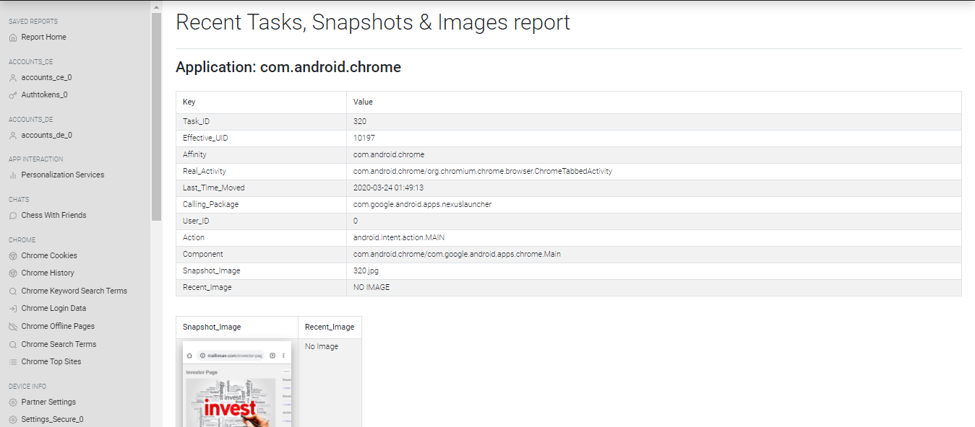Click the sidebar scrollbar thumb

(156, 115)
